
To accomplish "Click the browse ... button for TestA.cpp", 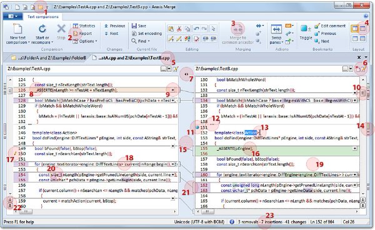I will point(163,69).
